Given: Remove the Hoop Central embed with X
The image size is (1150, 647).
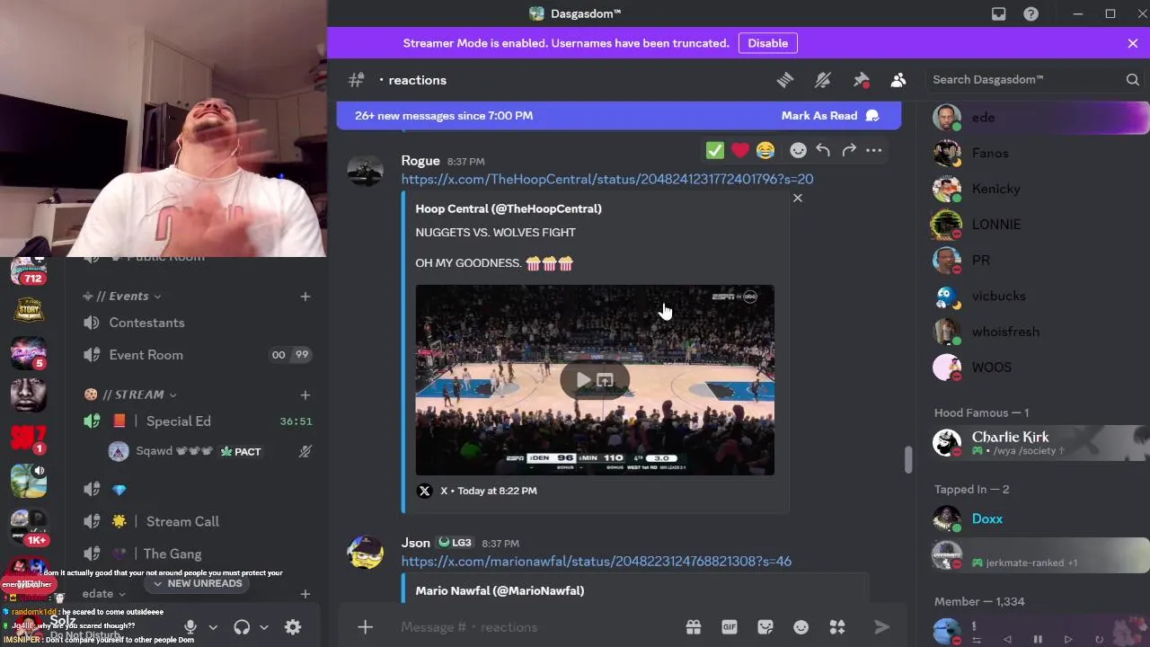Looking at the screenshot, I should point(798,198).
